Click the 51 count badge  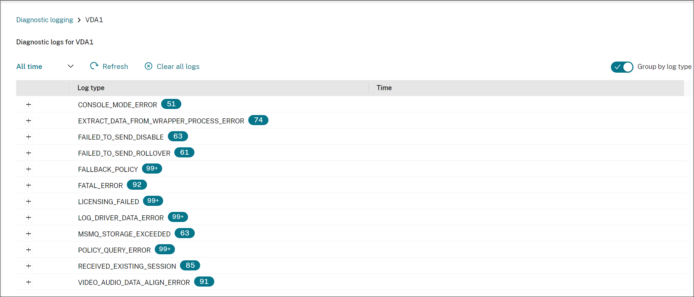(171, 104)
